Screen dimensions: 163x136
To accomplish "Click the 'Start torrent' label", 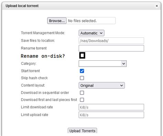I will [30, 71].
